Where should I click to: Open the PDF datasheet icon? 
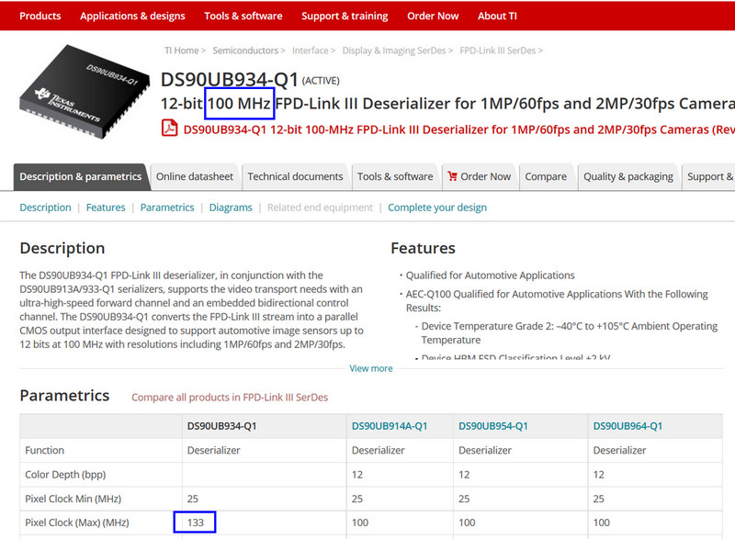169,128
